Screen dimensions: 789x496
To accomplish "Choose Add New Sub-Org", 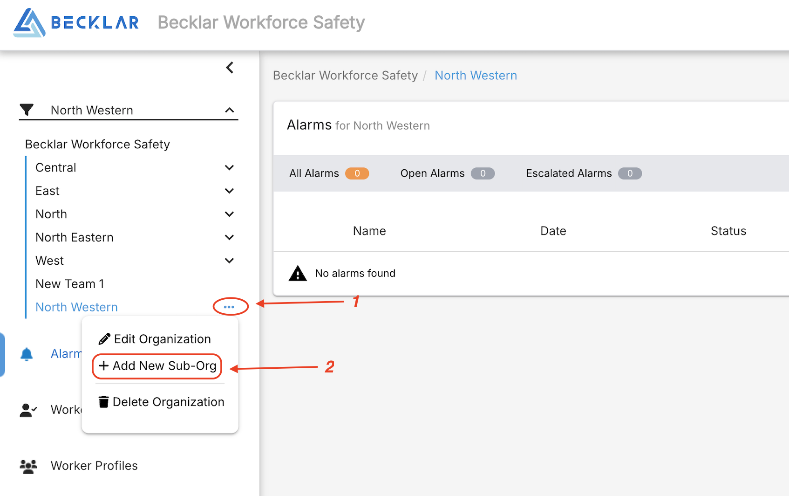I will 157,366.
